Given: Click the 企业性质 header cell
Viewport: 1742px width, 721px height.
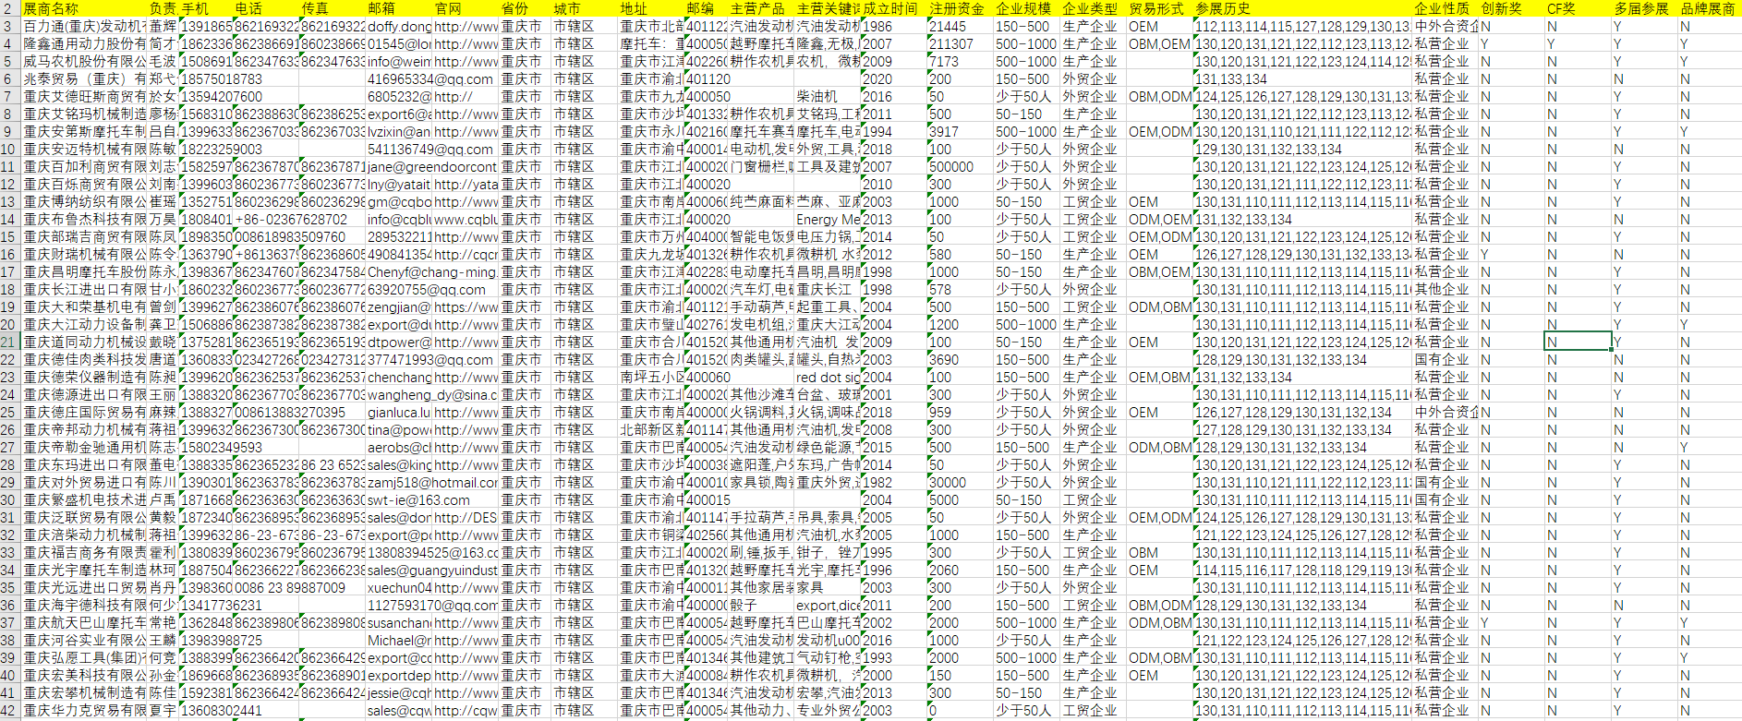Looking at the screenshot, I should 1441,8.
